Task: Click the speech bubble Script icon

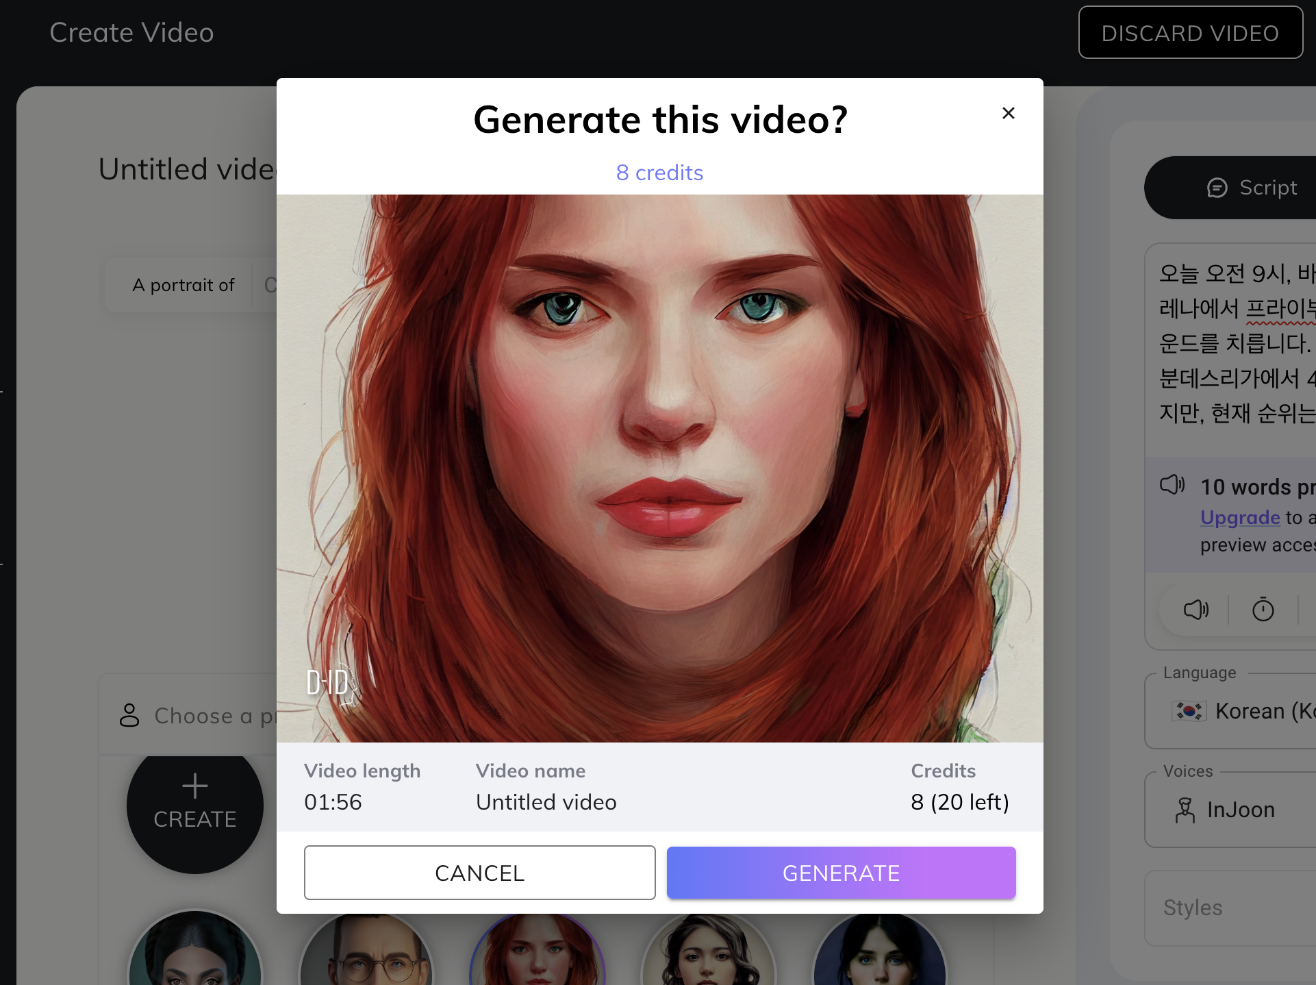Action: [x=1217, y=188]
